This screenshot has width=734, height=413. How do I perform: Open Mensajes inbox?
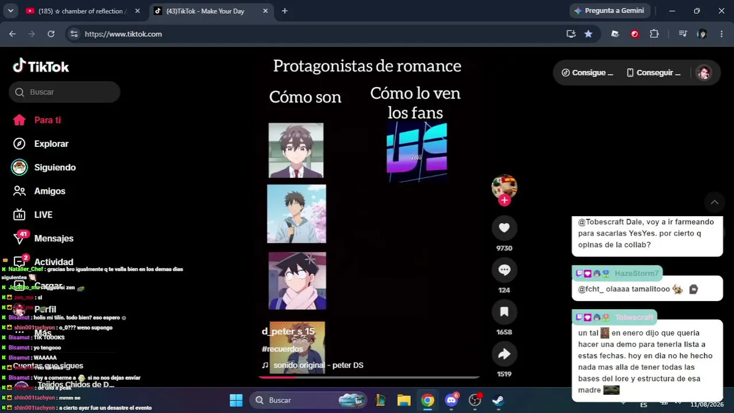[x=43, y=238]
